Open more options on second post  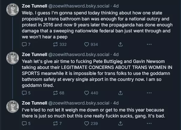coord(149,93)
